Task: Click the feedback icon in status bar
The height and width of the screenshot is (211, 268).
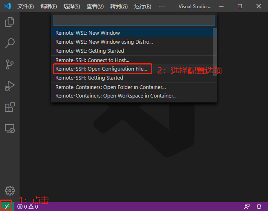Action: click(247, 207)
